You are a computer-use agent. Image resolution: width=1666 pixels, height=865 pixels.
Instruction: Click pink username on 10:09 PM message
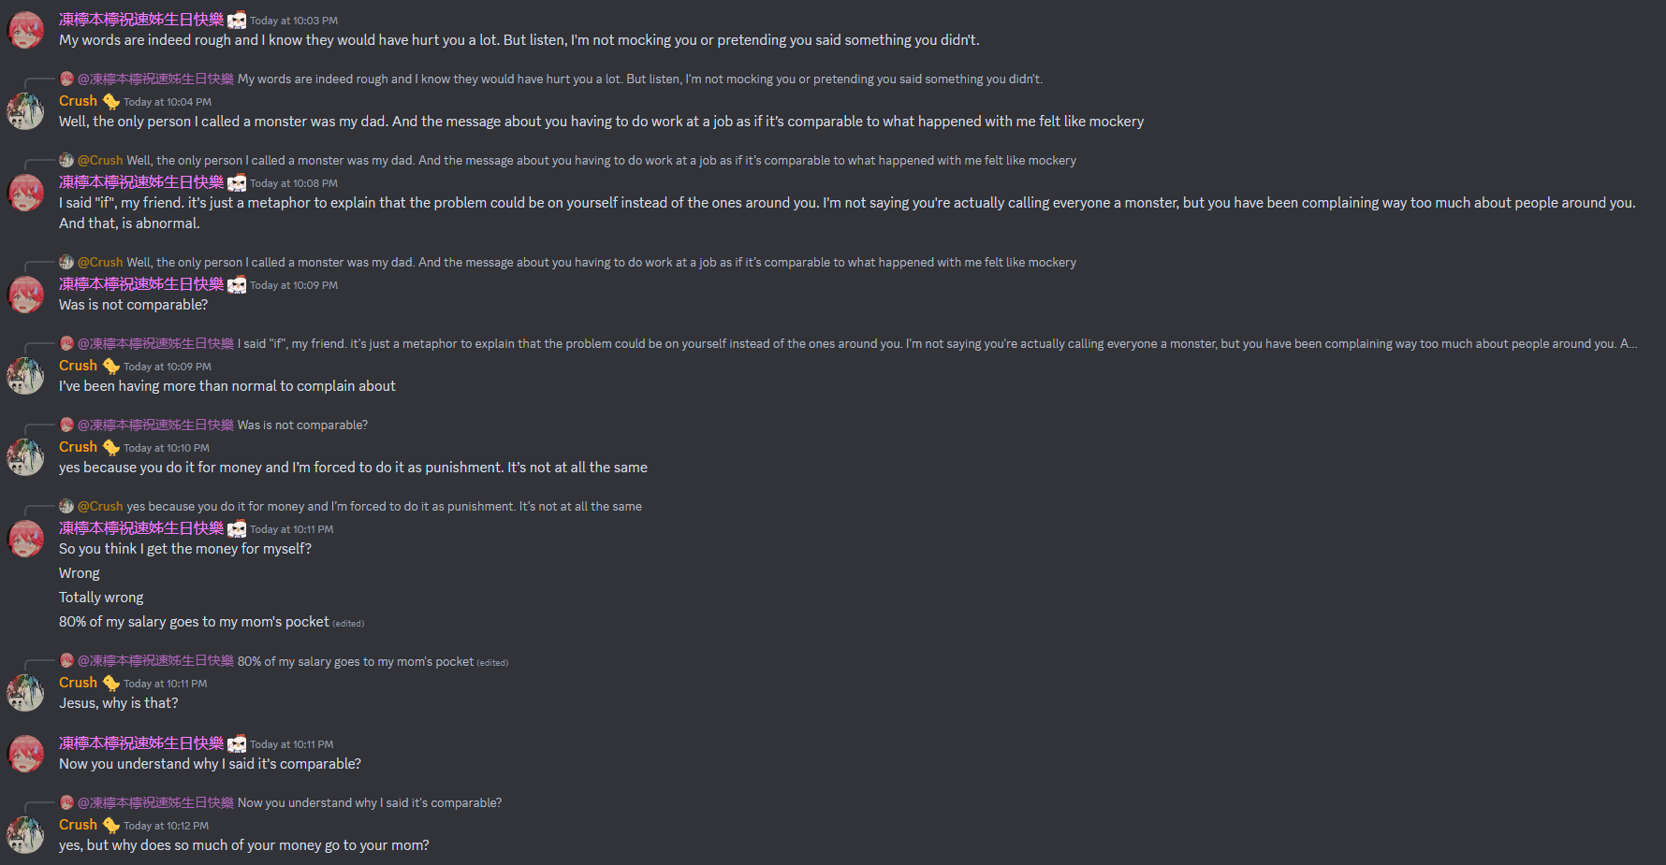(141, 284)
